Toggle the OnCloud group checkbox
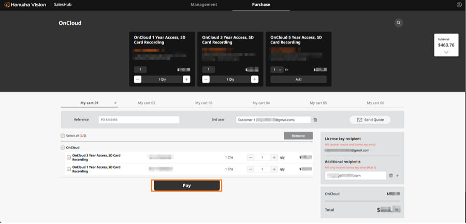This screenshot has height=224, width=466. point(63,147)
